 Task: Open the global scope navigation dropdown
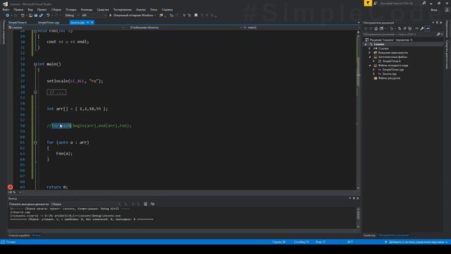pos(185,28)
